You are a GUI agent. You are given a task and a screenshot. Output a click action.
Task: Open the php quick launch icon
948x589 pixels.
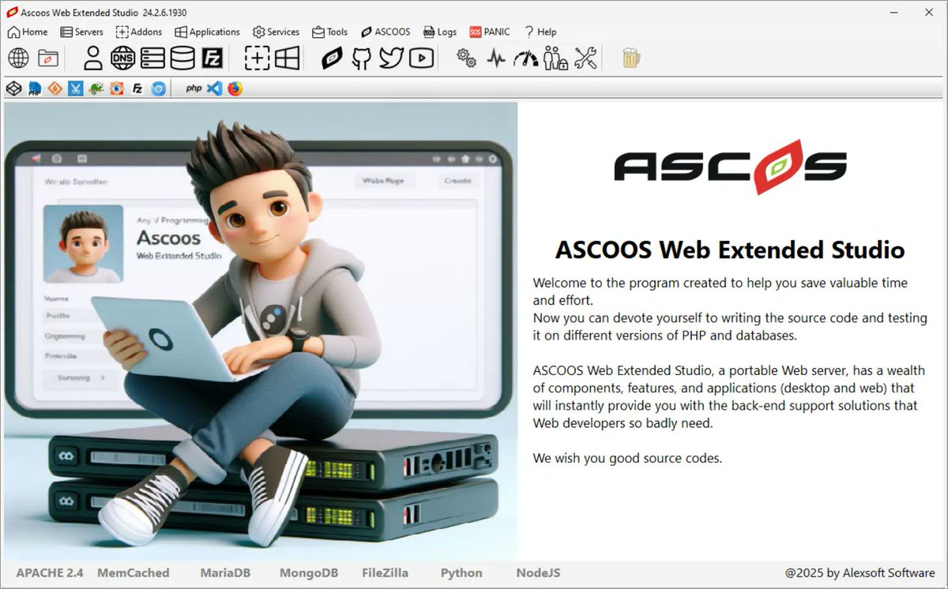192,88
